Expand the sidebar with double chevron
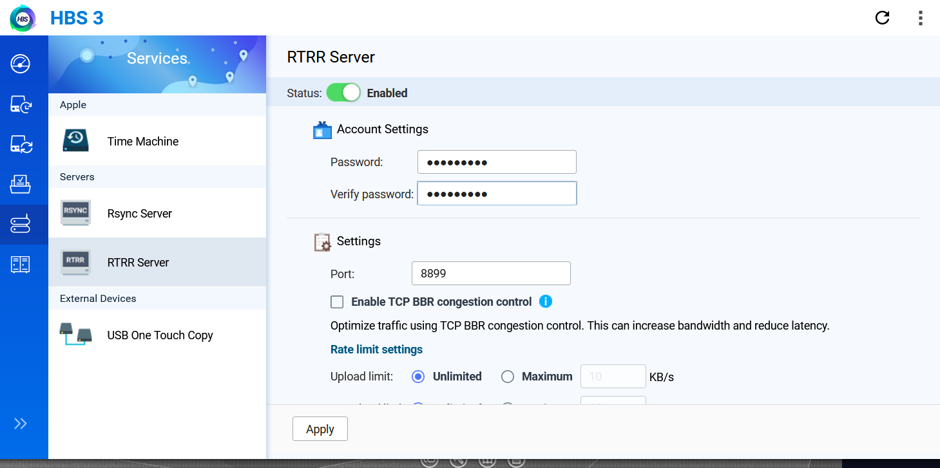This screenshot has width=940, height=468. [21, 424]
